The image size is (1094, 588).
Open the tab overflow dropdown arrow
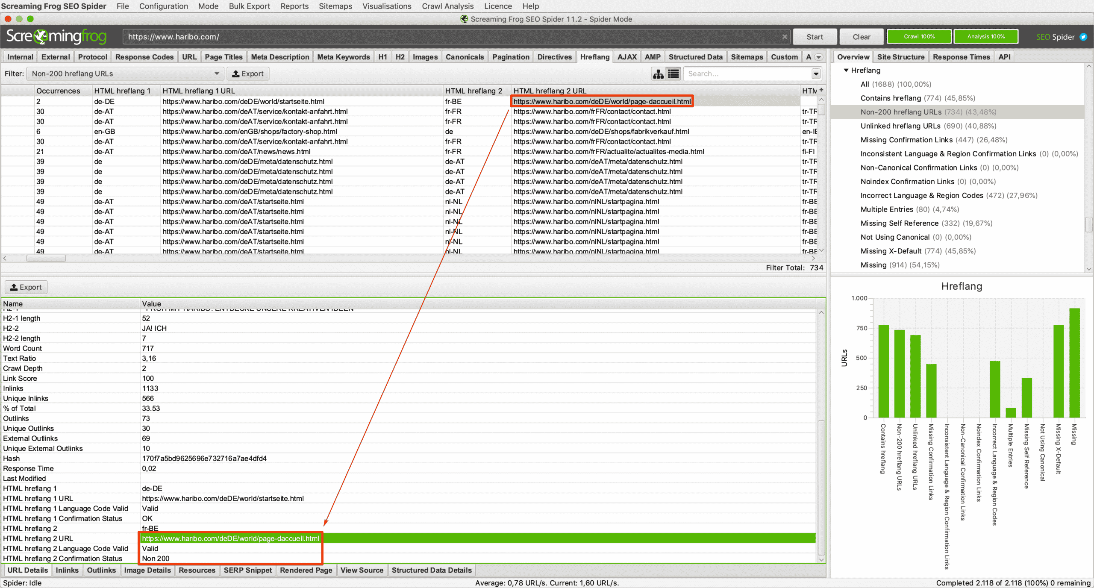[x=819, y=57]
